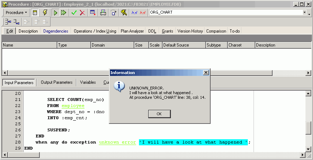Image resolution: width=313 pixels, height=160 pixels.
Task: Click the yellow keys Grants icon
Action: point(124,13)
